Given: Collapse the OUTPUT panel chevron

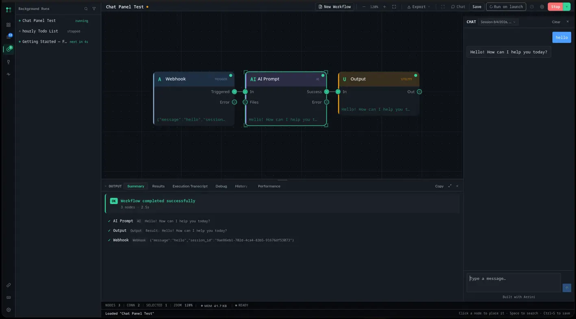Looking at the screenshot, I should tap(106, 186).
